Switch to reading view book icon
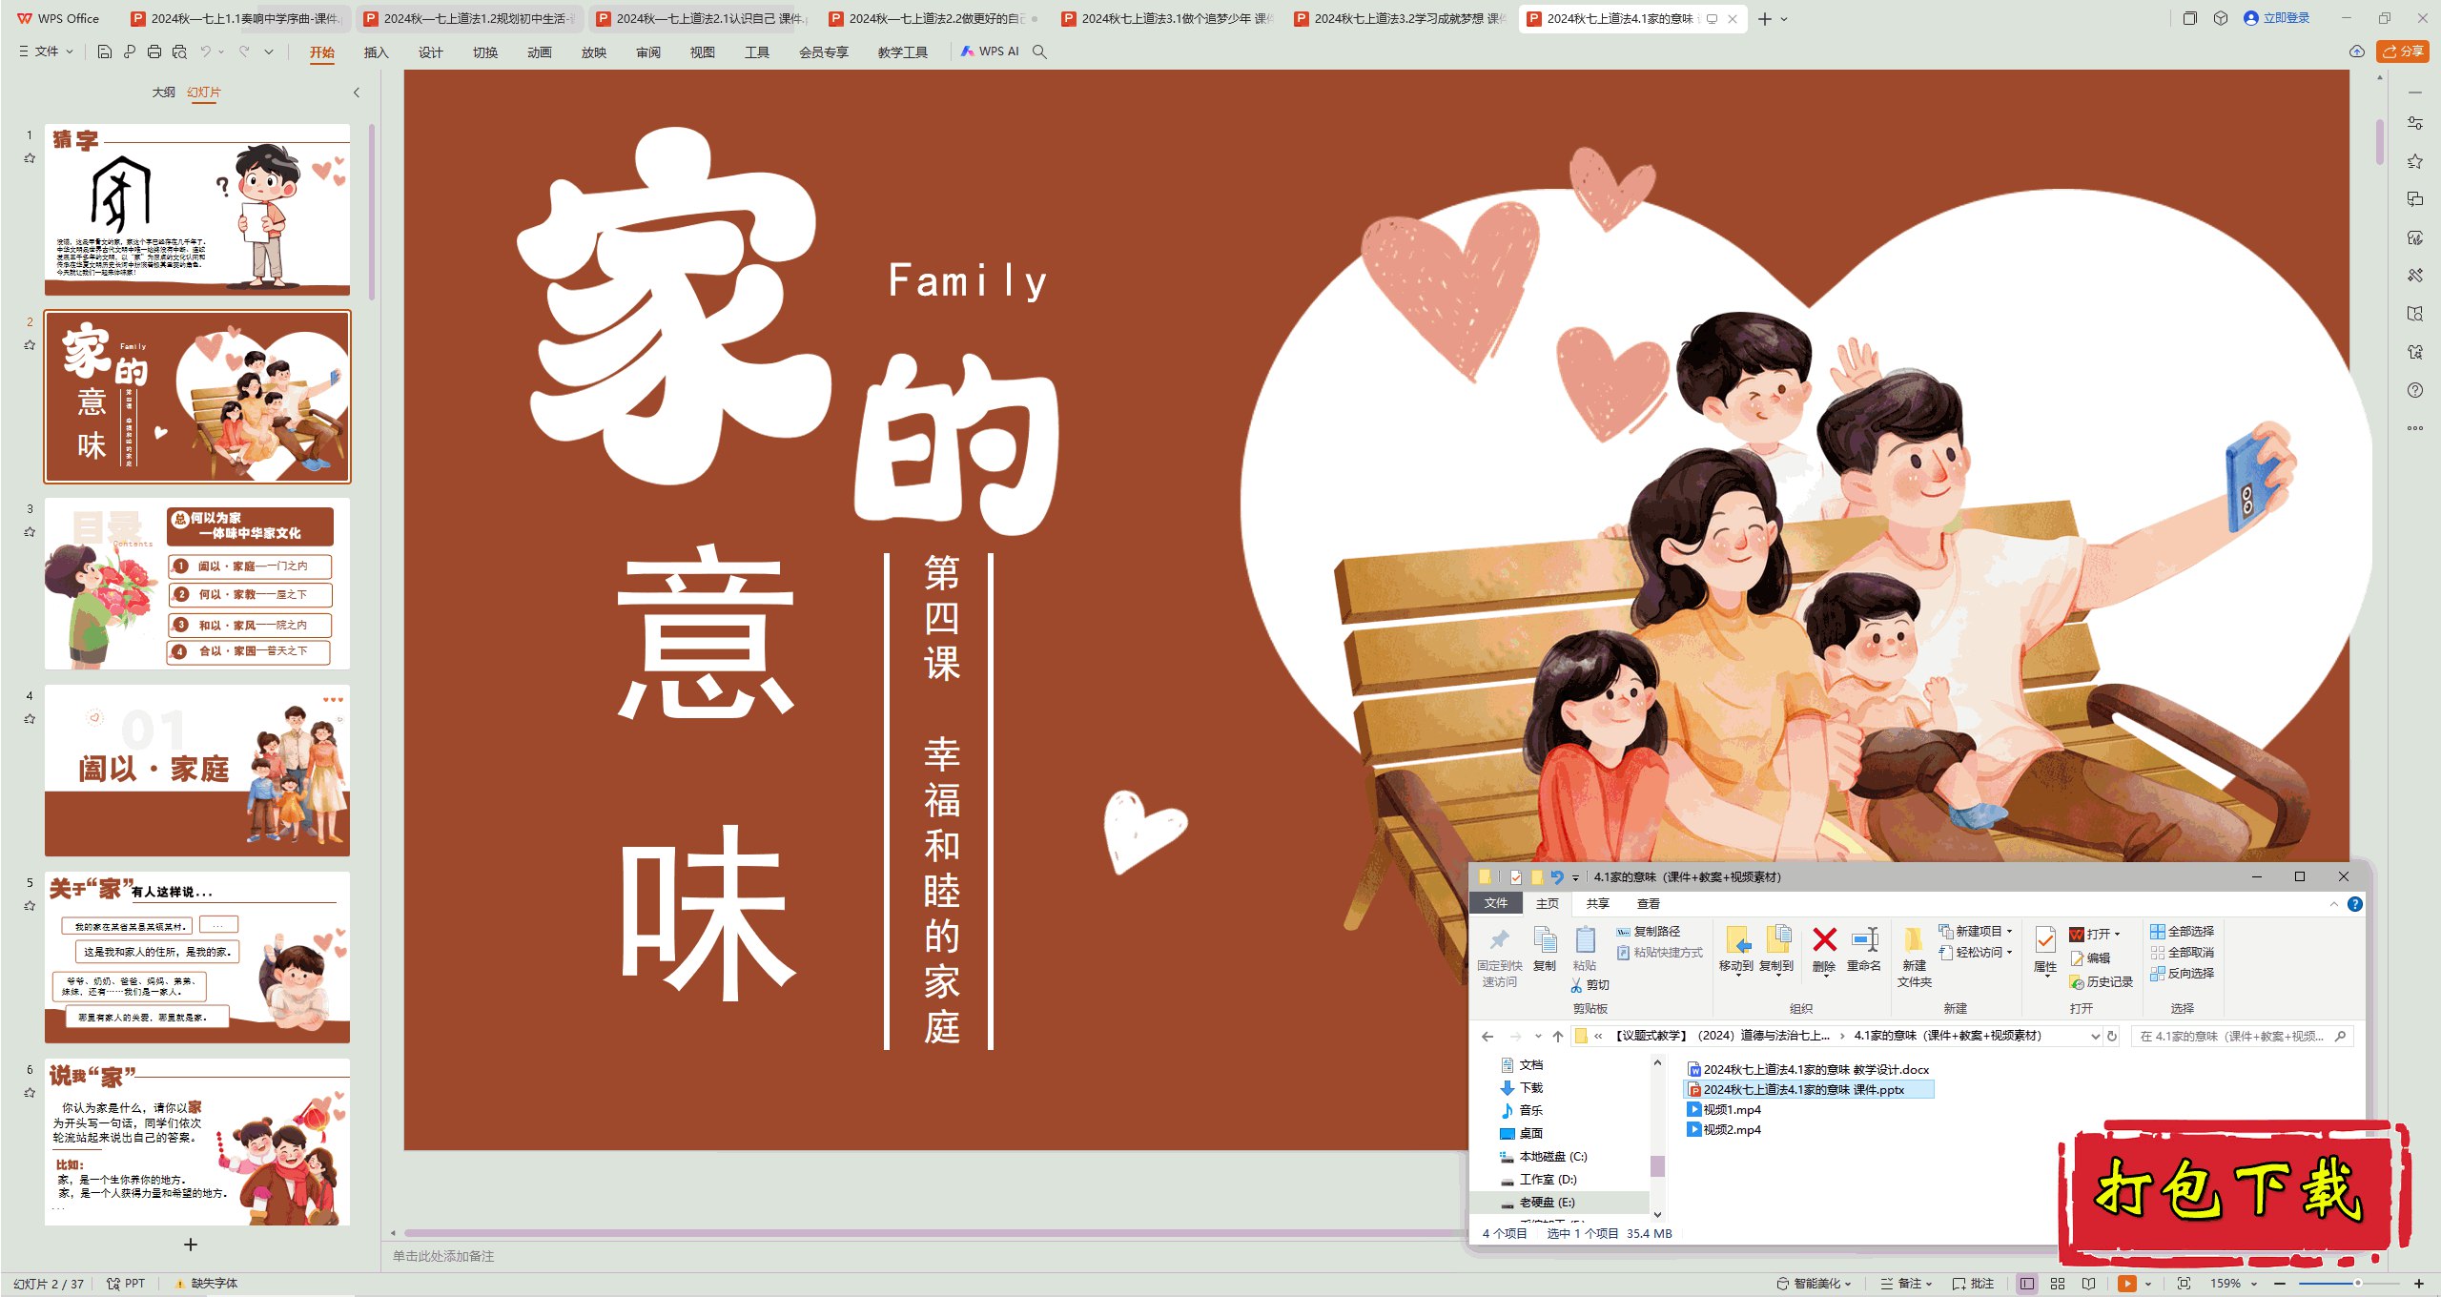Image resolution: width=2441 pixels, height=1297 pixels. tap(2088, 1284)
